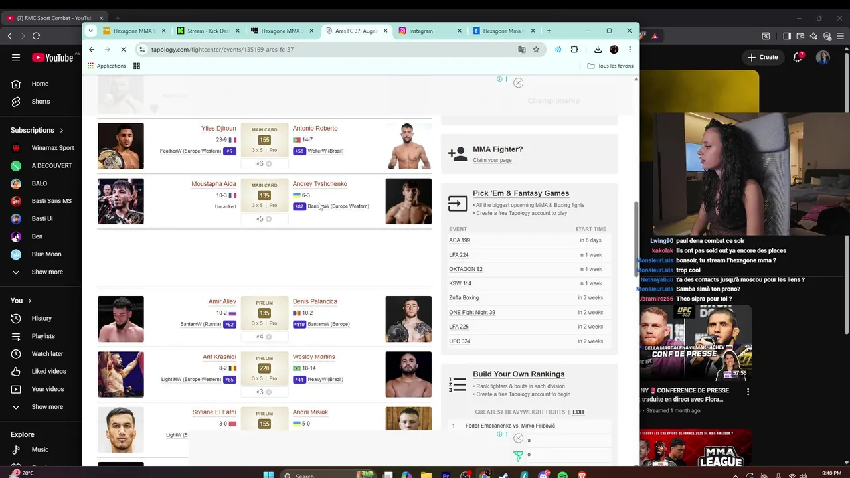Viewport: 850px width, 478px height.
Task: Click the YouTube Create button
Action: tap(762, 57)
